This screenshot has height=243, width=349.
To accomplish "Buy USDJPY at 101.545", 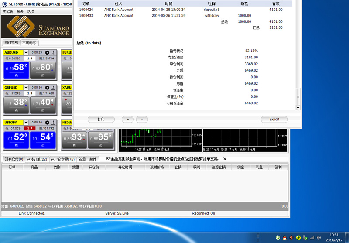I will point(43,140).
